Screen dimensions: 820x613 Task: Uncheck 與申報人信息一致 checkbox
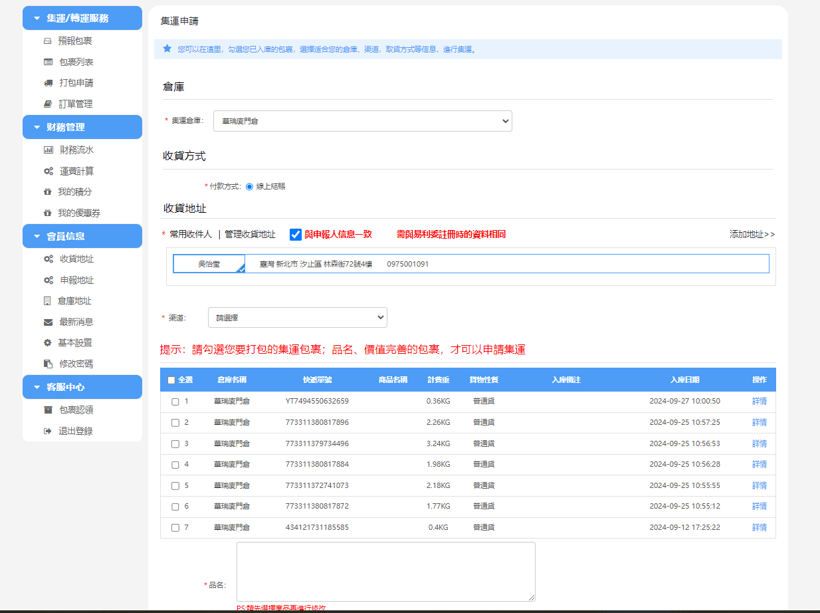(x=296, y=235)
